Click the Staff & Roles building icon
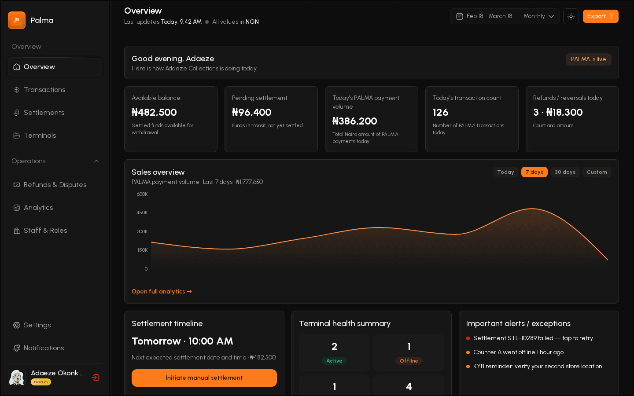Viewport: 634px width, 396px height. point(17,231)
